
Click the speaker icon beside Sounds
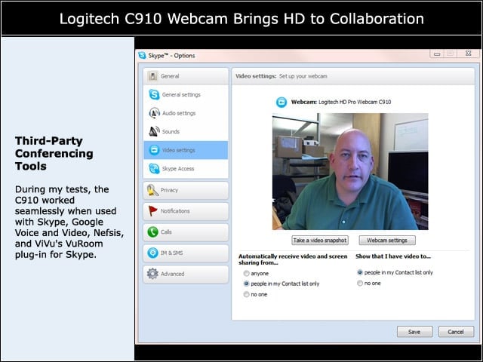154,131
